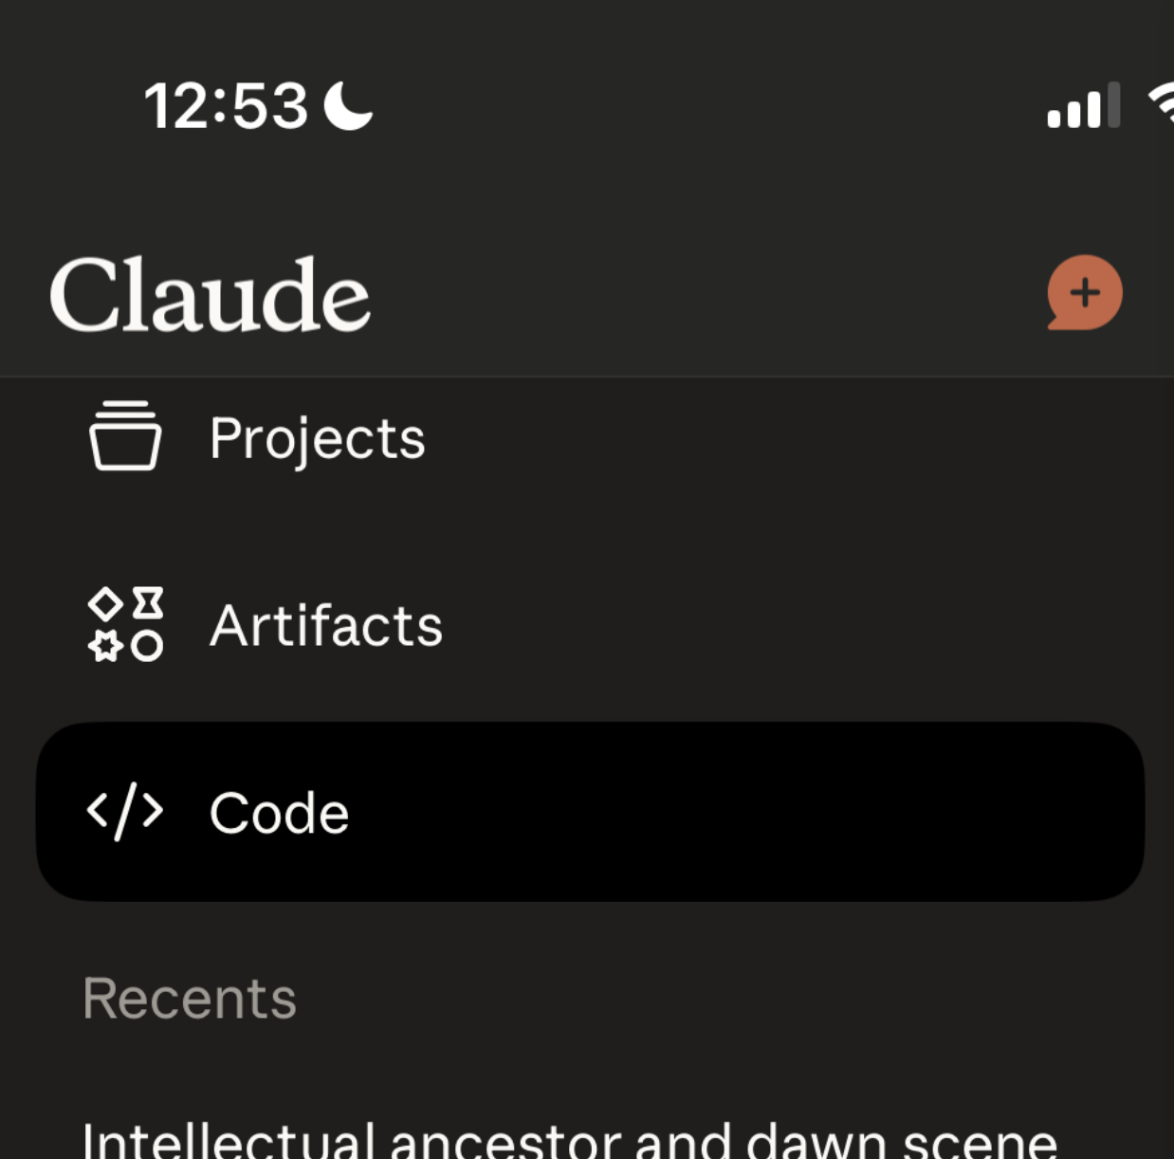This screenshot has width=1174, height=1159.
Task: Click the Recents section header
Action: pyautogui.click(x=190, y=999)
